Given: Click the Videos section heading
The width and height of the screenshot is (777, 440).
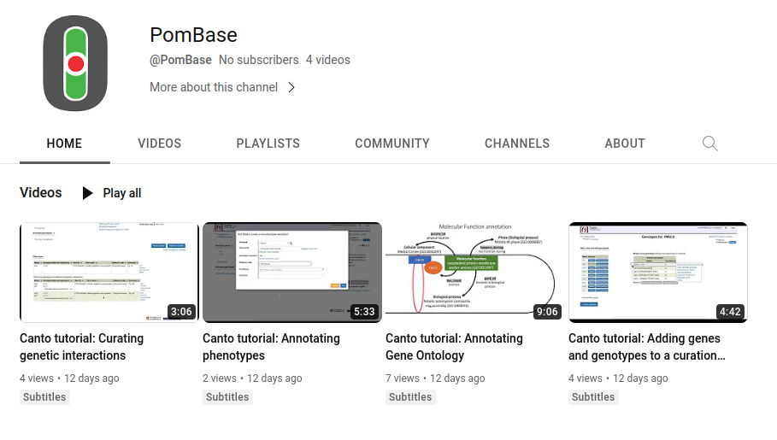Looking at the screenshot, I should tap(41, 193).
